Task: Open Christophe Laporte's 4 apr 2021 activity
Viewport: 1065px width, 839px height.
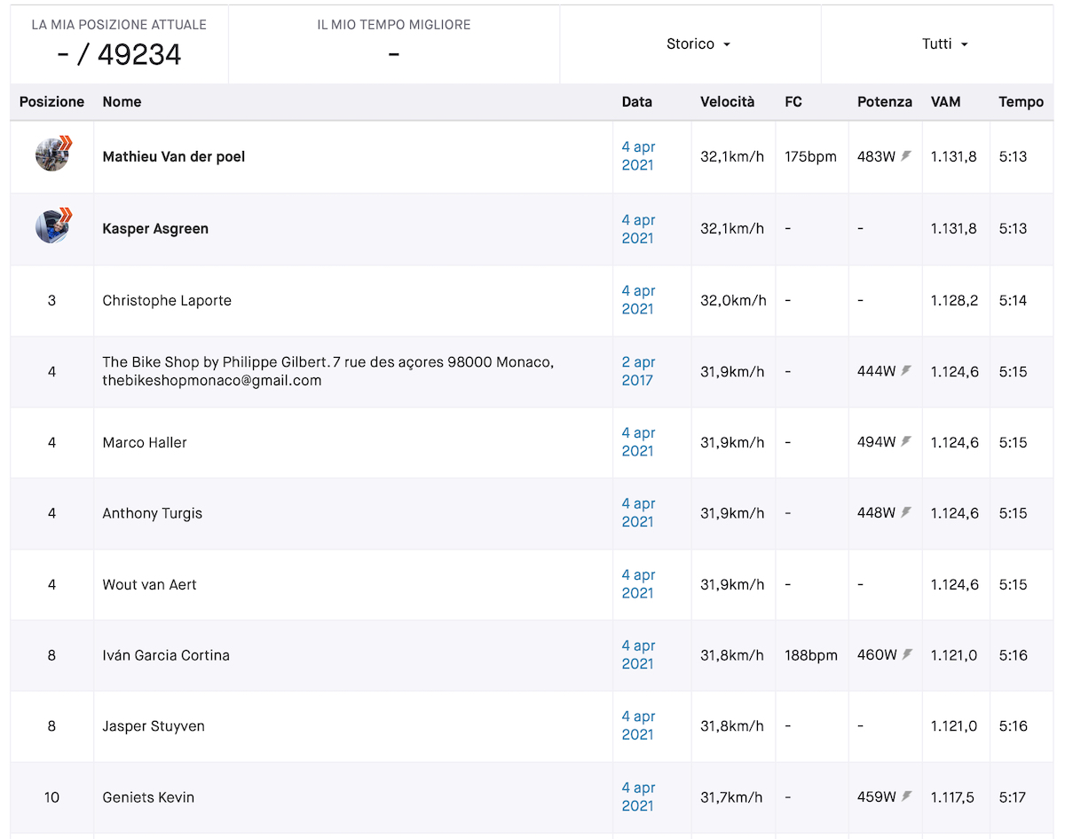Action: pos(638,300)
